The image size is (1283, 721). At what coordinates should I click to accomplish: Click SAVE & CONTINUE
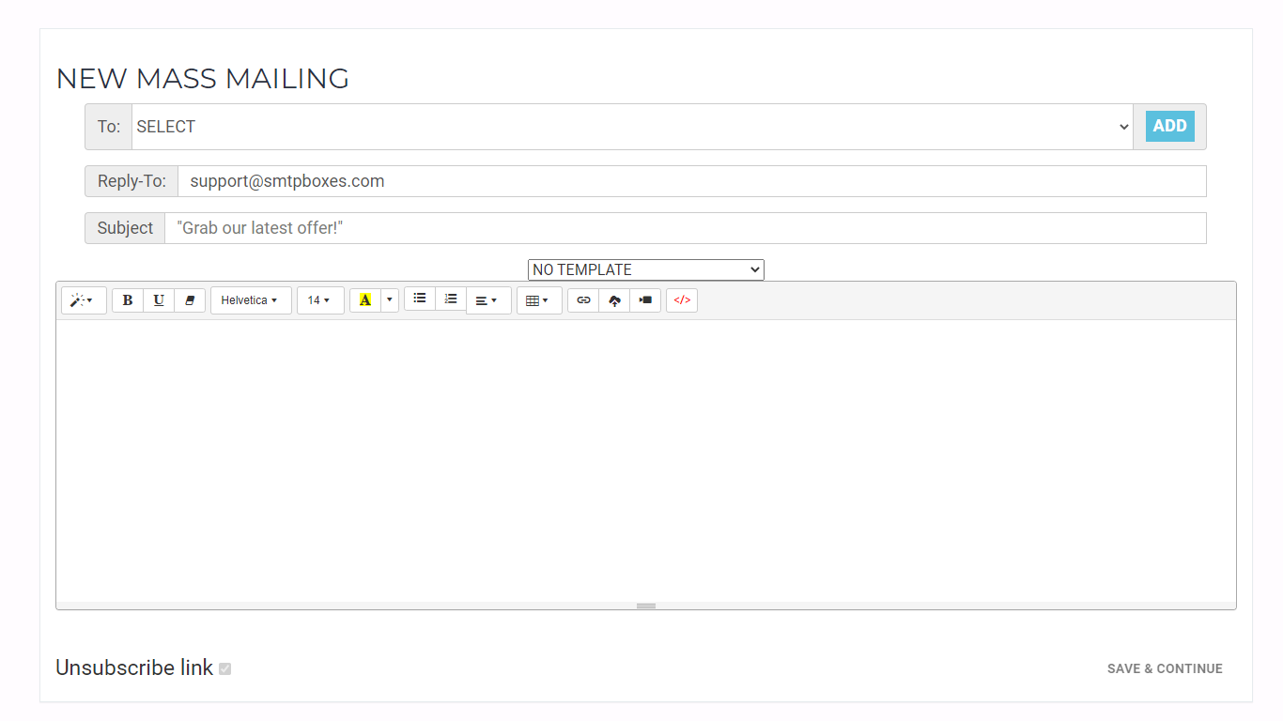click(x=1165, y=668)
